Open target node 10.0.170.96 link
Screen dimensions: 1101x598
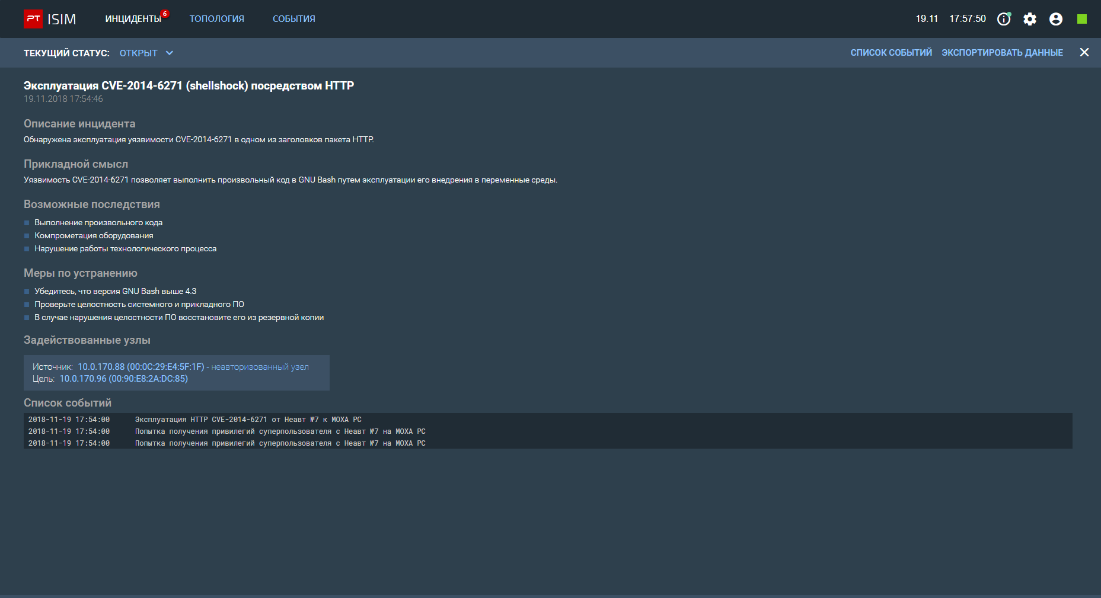click(123, 379)
